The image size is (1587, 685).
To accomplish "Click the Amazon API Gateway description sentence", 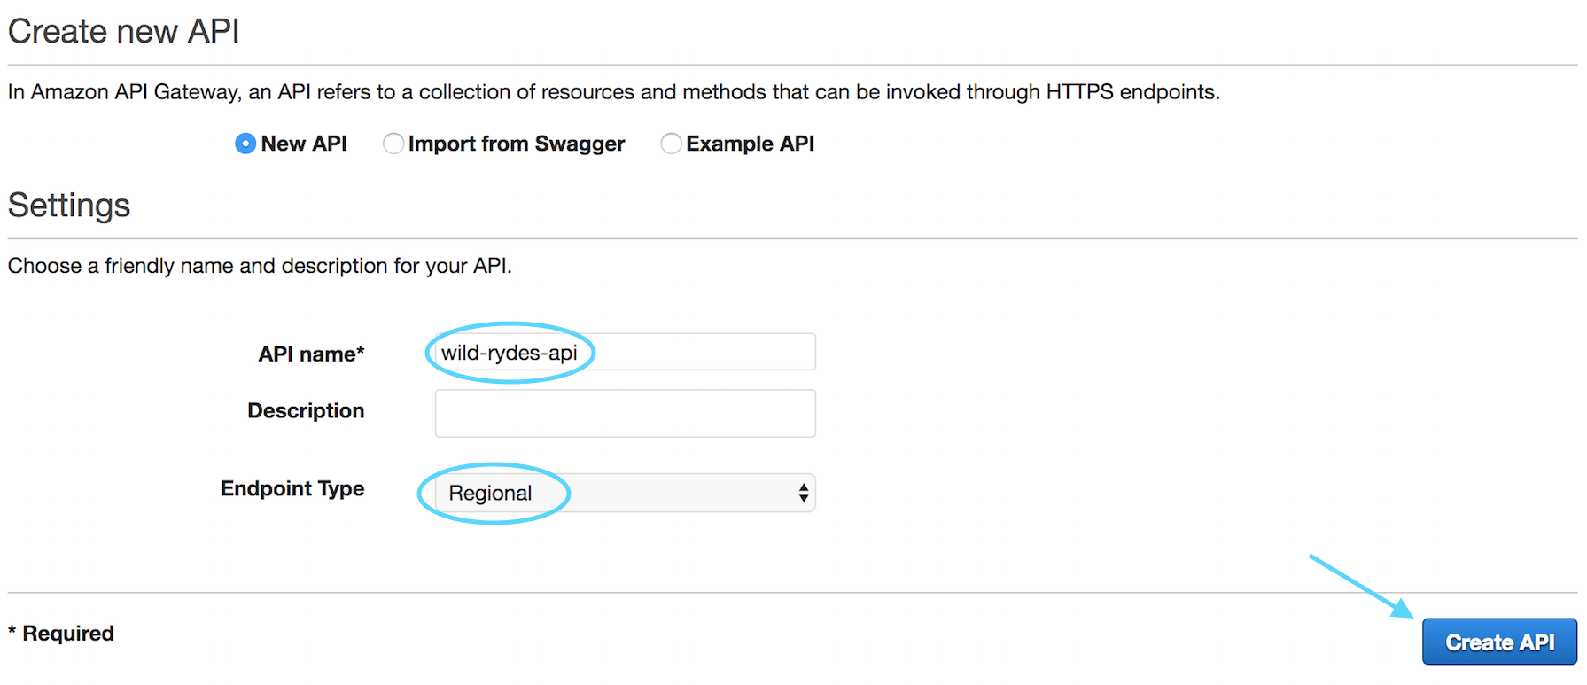I will tap(614, 92).
